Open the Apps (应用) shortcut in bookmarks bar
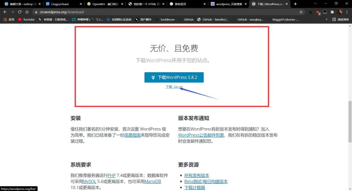This screenshot has height=191, width=352. click(x=9, y=20)
